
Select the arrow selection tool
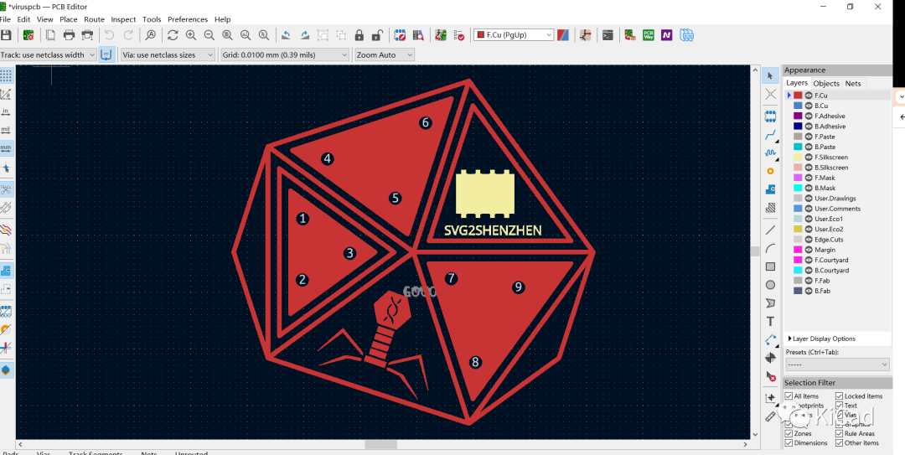tap(770, 75)
